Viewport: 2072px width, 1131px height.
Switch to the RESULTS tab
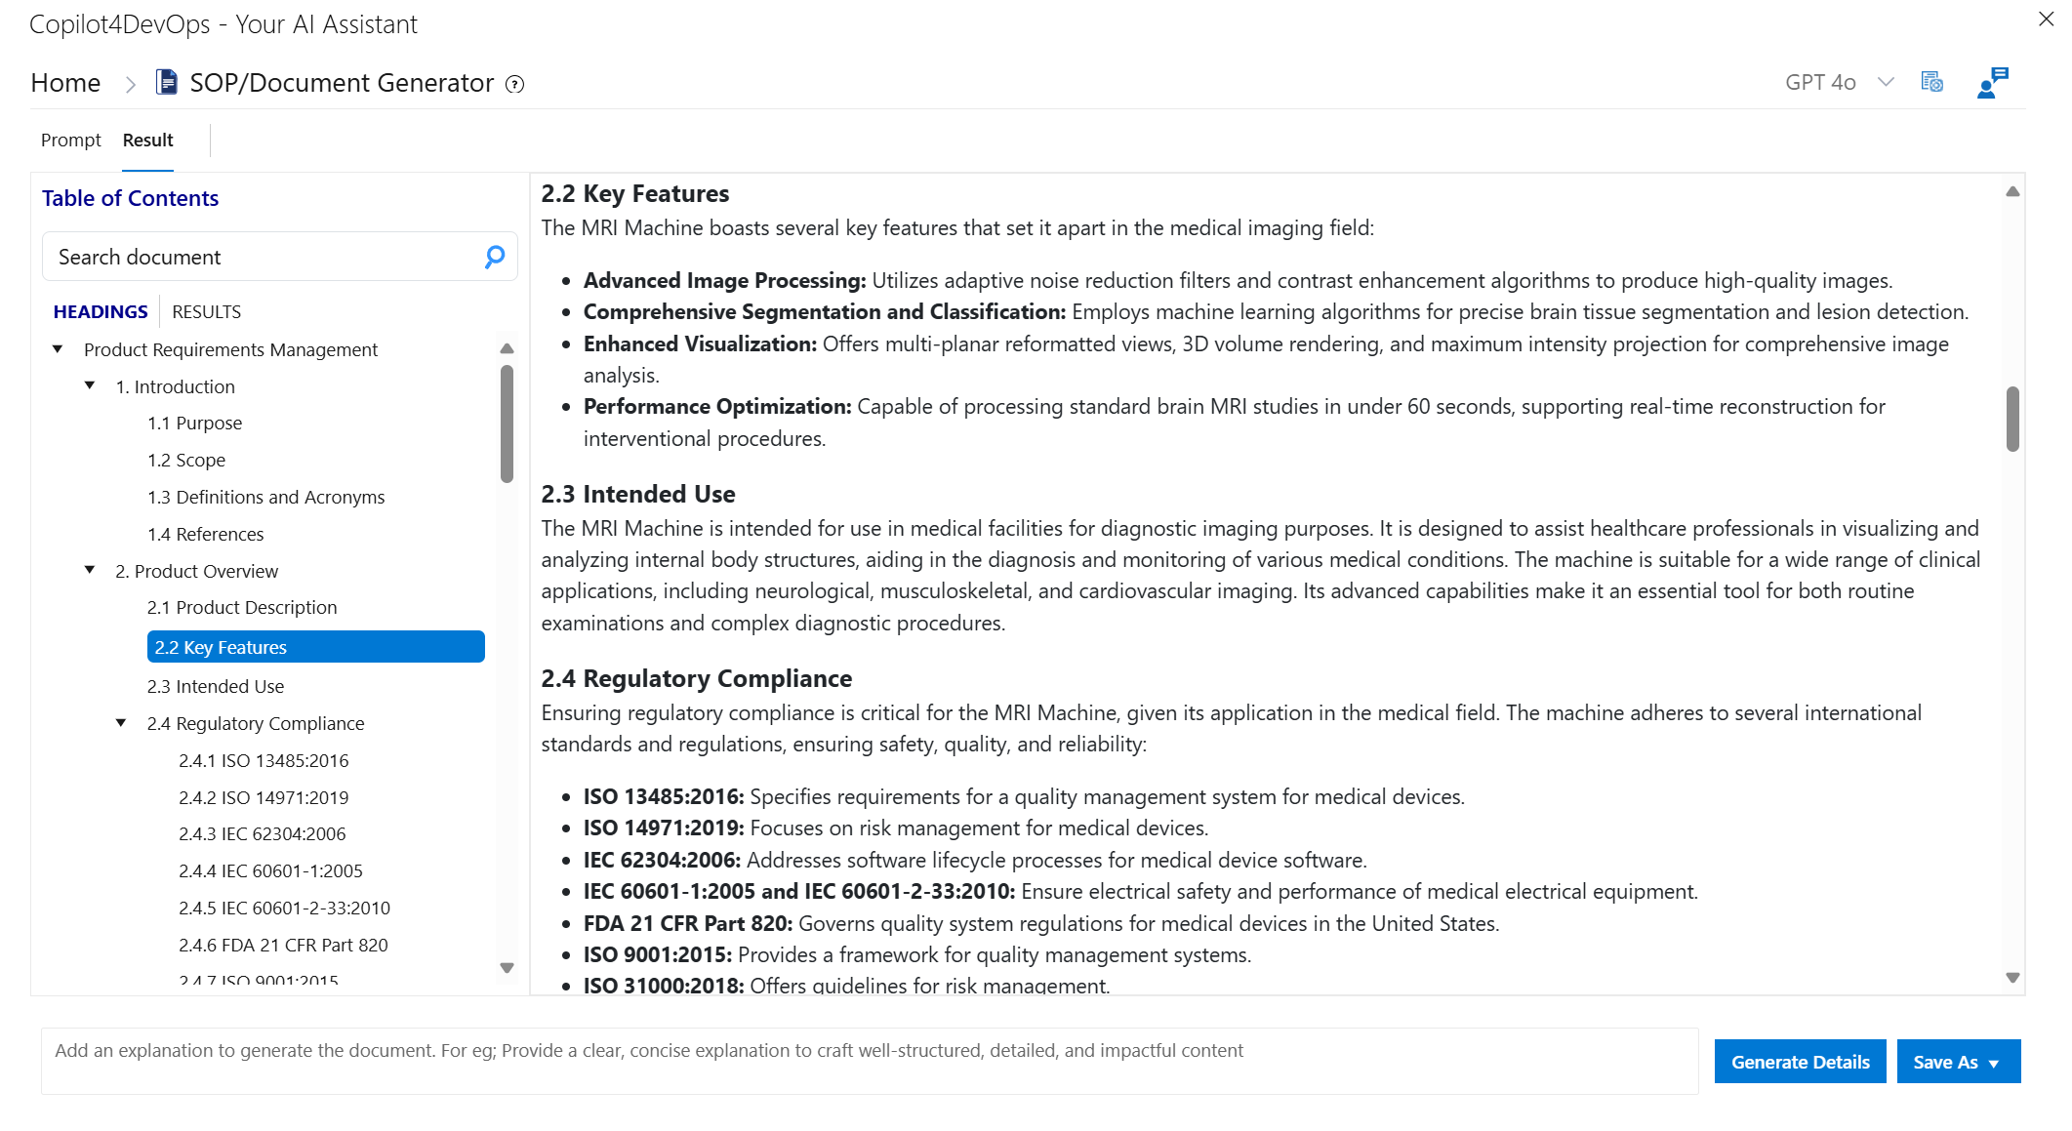pos(206,311)
